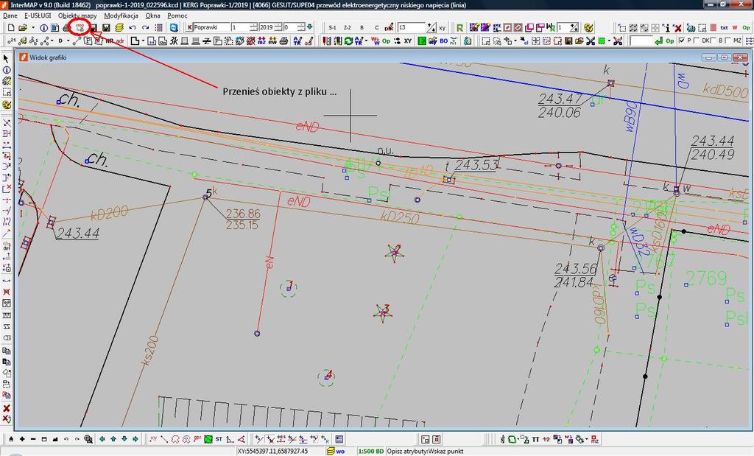Click the bold XY coordinates icon
Viewport: 754px width, 456px height.
click(x=408, y=41)
